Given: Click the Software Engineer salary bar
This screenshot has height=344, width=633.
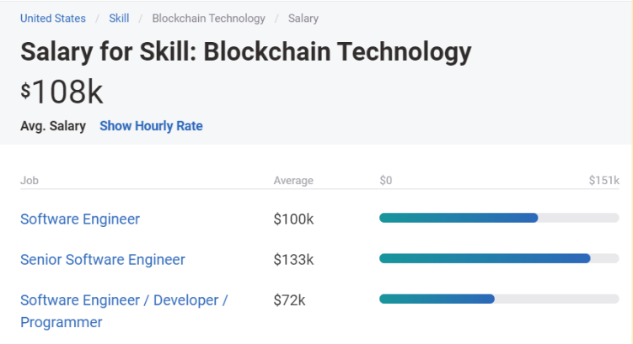Looking at the screenshot, I should [459, 218].
